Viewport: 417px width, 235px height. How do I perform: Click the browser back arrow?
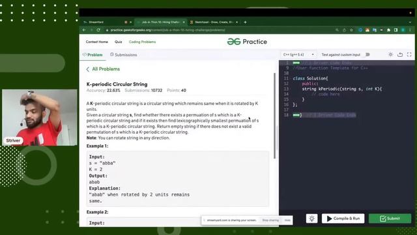84,30
